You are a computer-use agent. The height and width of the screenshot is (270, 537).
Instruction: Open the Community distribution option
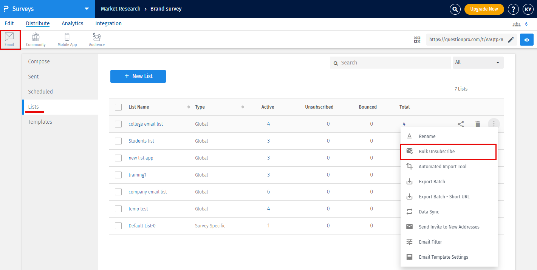(x=36, y=40)
